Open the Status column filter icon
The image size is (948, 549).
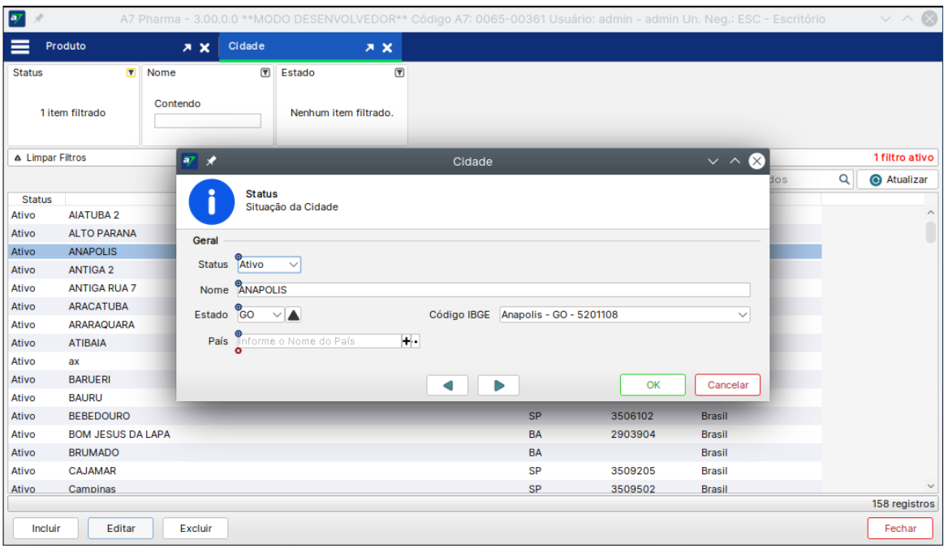(131, 72)
